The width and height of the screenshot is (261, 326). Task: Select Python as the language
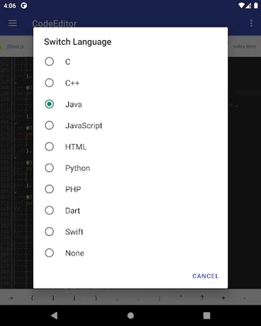(49, 168)
